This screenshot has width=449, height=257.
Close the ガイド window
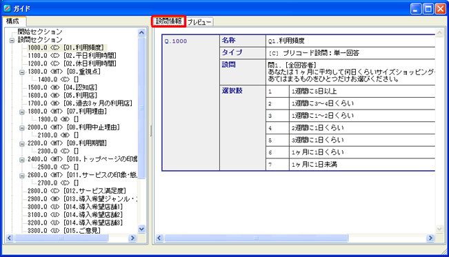tap(441, 9)
